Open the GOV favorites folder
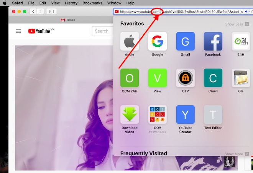 [x=158, y=114]
